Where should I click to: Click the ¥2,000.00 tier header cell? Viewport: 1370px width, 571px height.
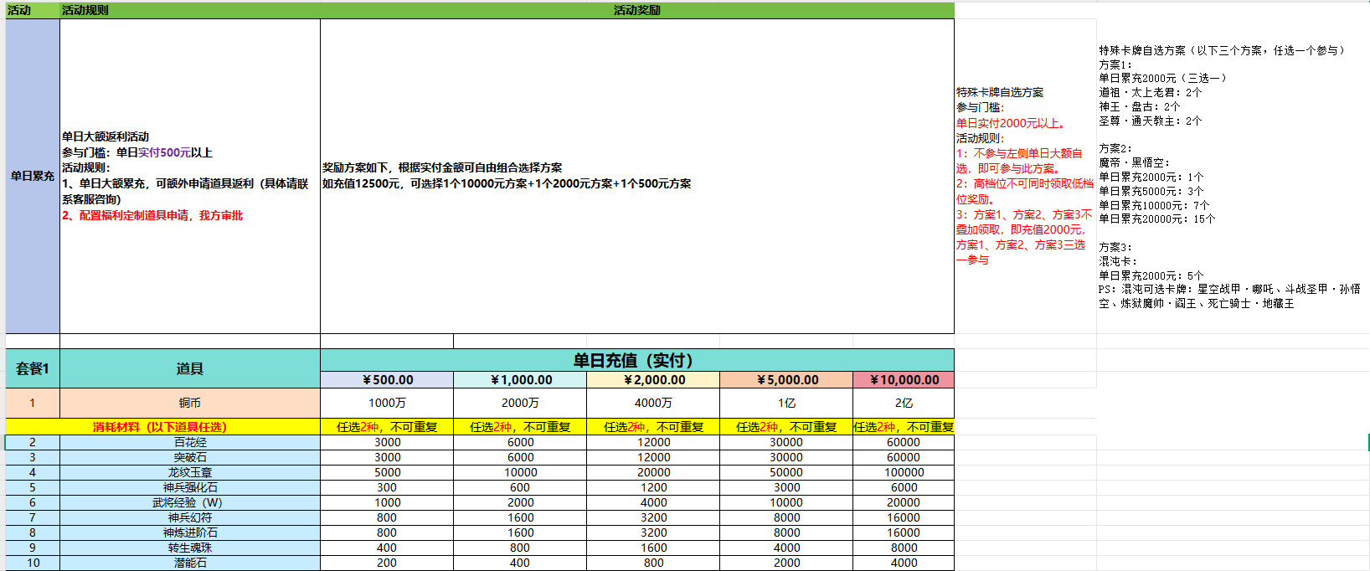[x=653, y=380]
